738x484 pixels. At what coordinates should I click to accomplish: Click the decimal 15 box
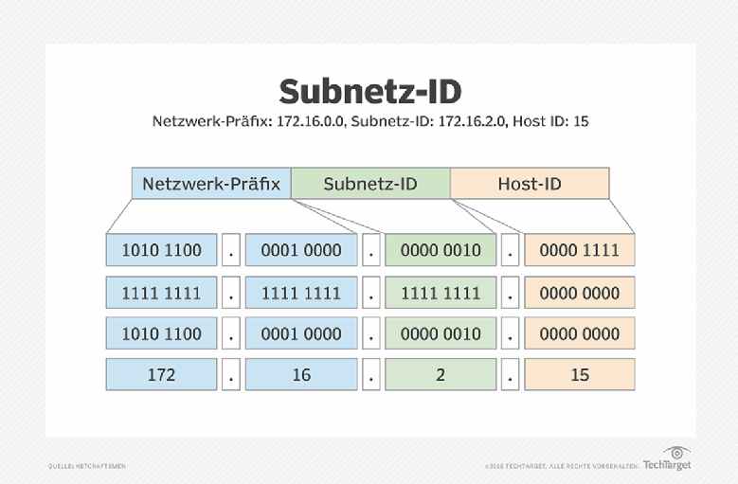tap(580, 375)
